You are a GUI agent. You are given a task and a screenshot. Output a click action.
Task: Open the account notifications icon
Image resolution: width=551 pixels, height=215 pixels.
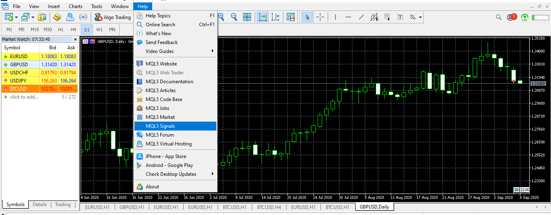[511, 17]
